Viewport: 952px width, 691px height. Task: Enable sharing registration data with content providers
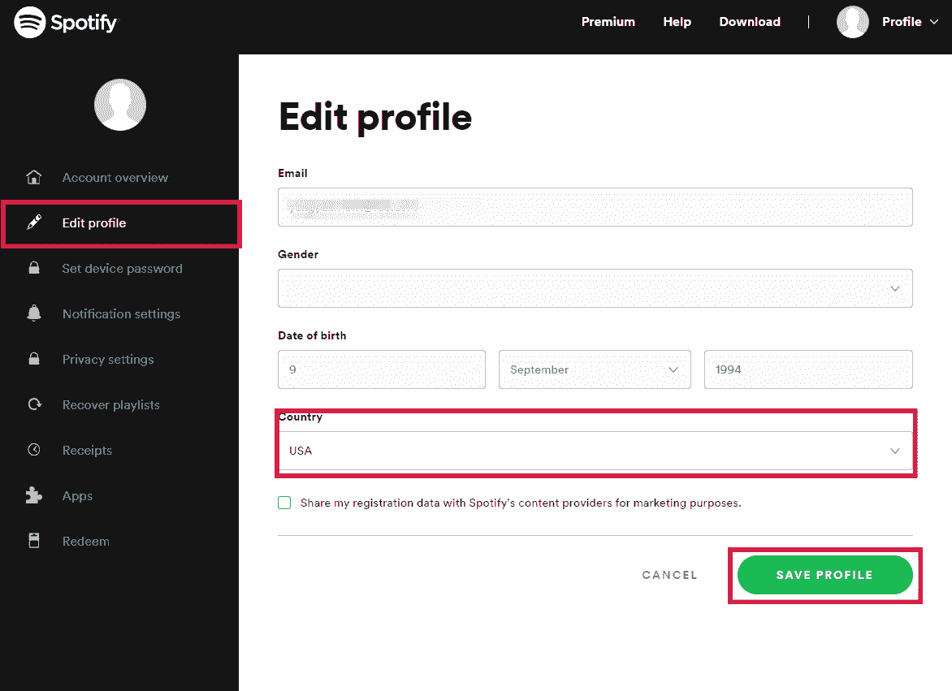click(x=284, y=503)
